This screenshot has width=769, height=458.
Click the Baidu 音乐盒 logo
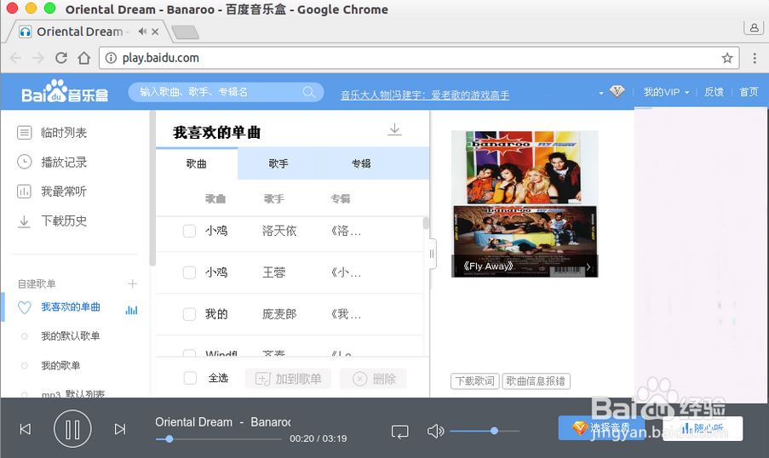[64, 91]
